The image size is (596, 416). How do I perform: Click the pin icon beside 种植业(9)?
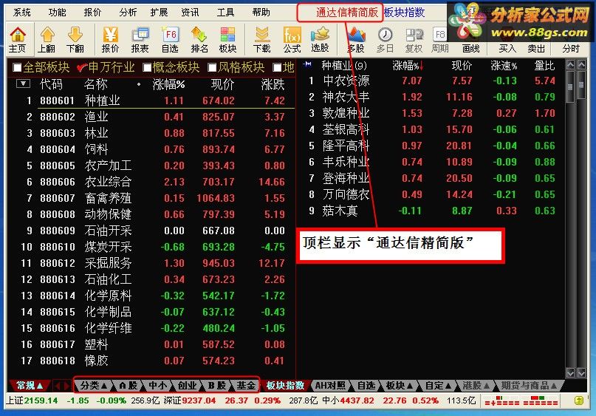[x=307, y=64]
